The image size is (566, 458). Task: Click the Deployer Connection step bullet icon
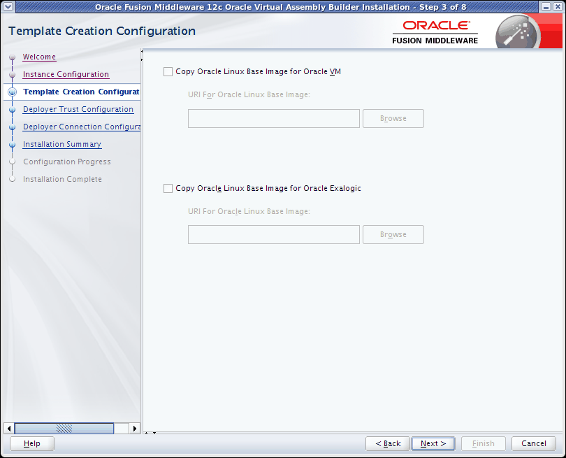pos(13,127)
